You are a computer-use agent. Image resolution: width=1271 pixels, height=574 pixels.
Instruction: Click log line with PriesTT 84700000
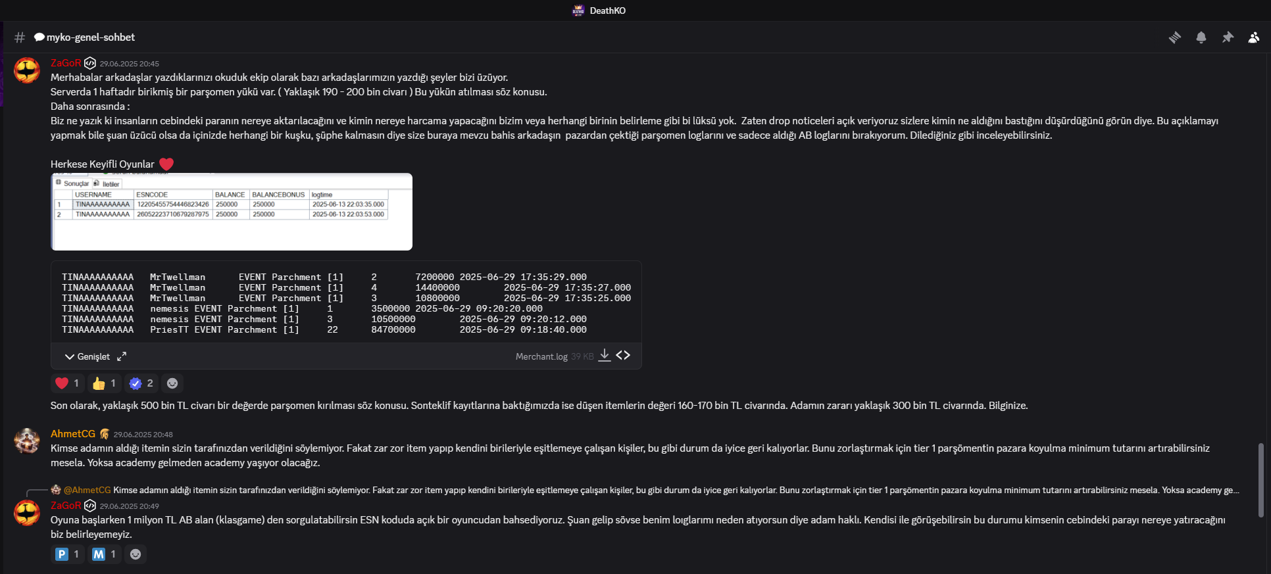click(324, 329)
